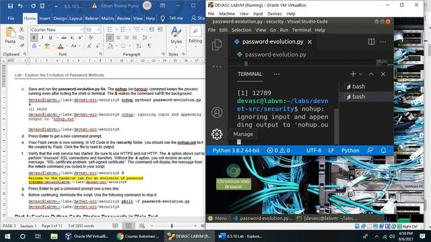Split the VS Code editor

tap(371, 42)
